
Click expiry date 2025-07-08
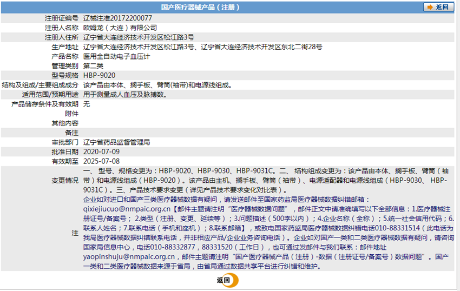point(102,161)
